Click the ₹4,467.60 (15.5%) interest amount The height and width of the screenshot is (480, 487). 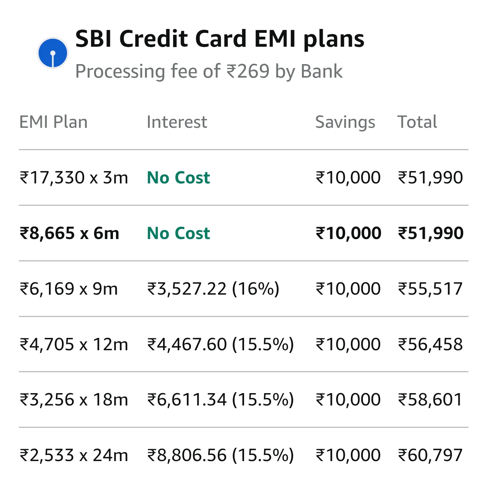221,344
